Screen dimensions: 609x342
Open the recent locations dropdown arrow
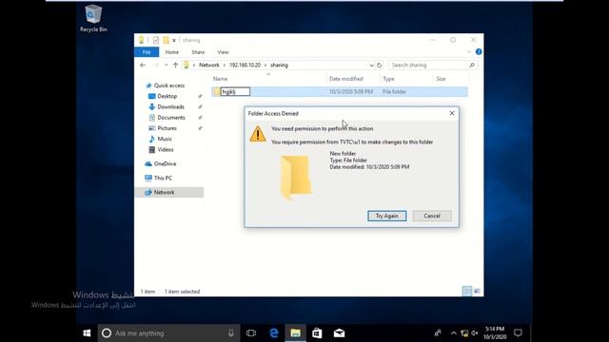click(x=167, y=66)
